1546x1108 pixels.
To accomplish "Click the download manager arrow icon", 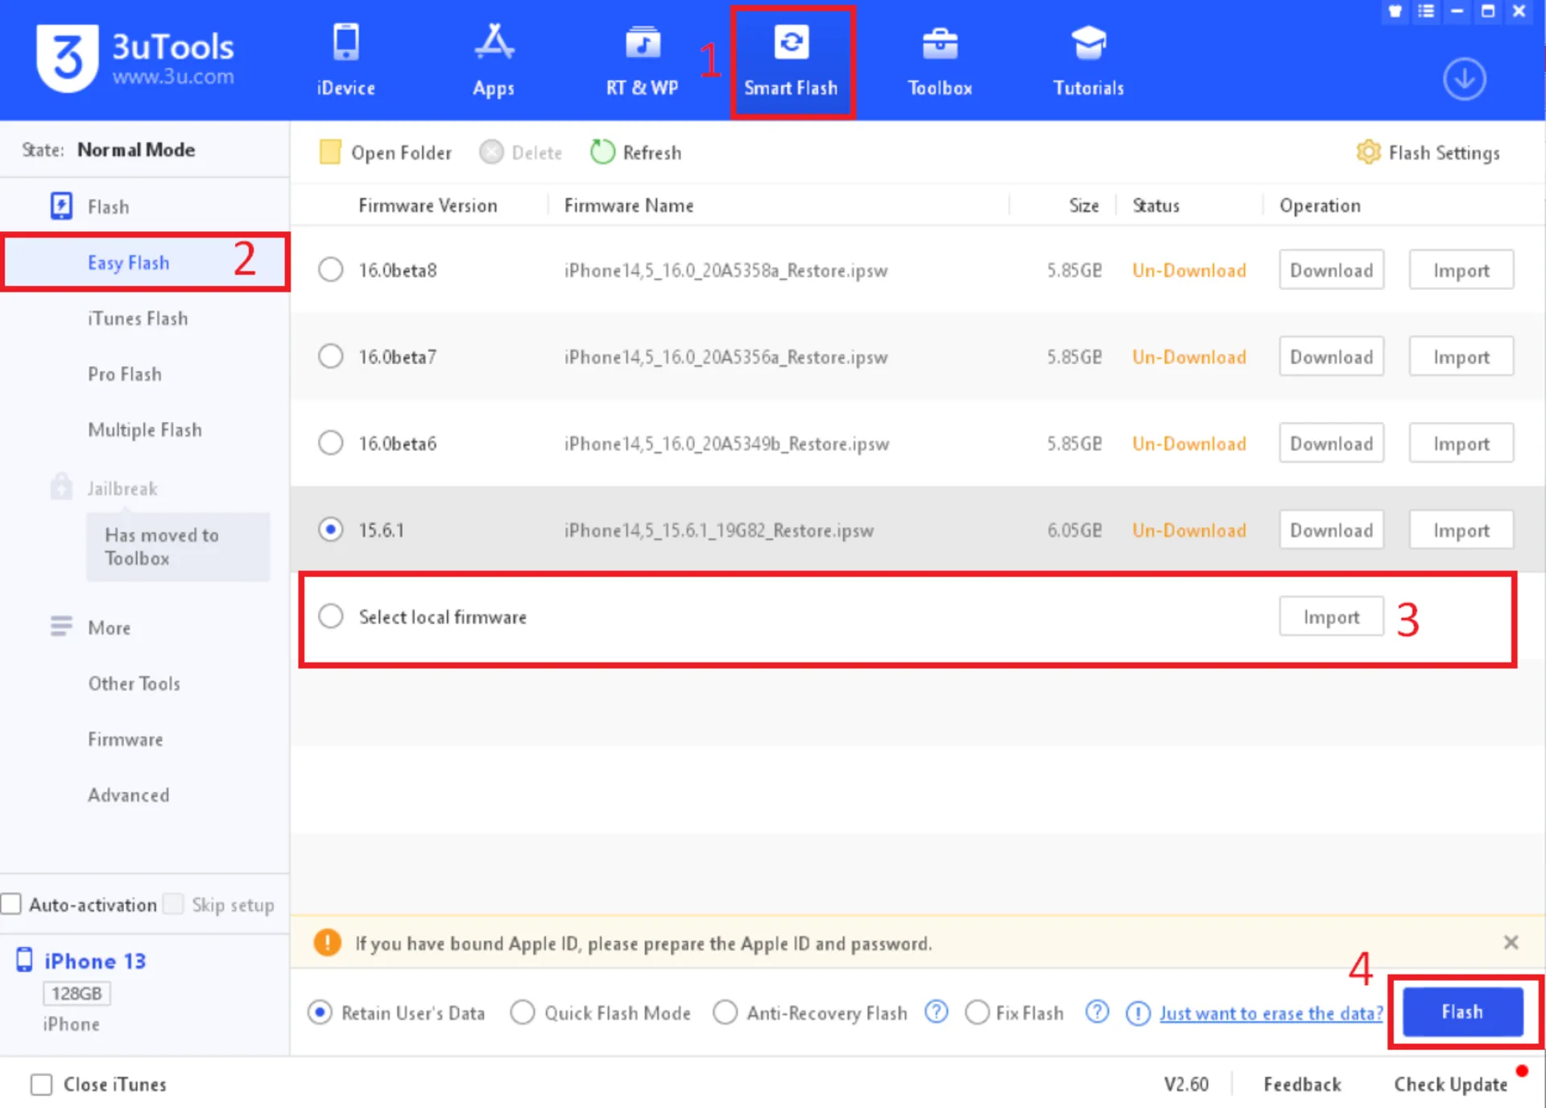I will (1463, 79).
